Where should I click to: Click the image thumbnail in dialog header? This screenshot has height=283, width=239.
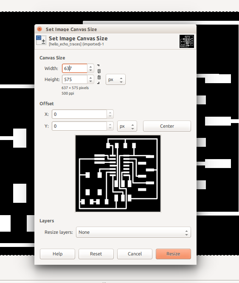coord(187,41)
